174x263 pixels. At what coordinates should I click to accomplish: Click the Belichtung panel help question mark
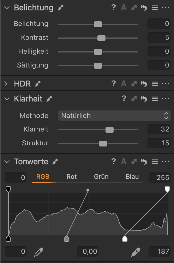114,7
